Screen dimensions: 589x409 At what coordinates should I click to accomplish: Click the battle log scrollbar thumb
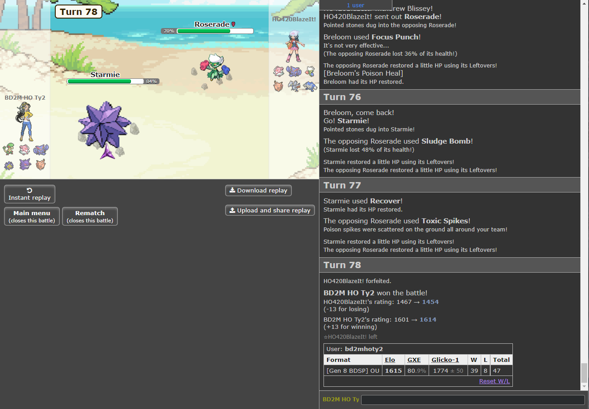(584, 373)
